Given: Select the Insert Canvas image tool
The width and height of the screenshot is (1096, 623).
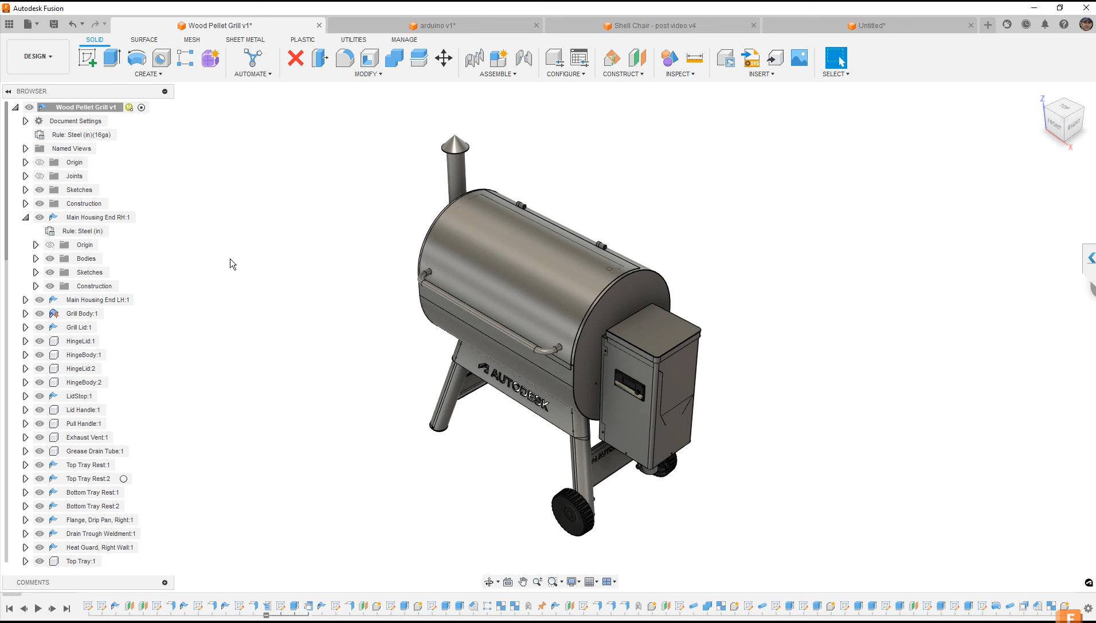Looking at the screenshot, I should pyautogui.click(x=799, y=58).
